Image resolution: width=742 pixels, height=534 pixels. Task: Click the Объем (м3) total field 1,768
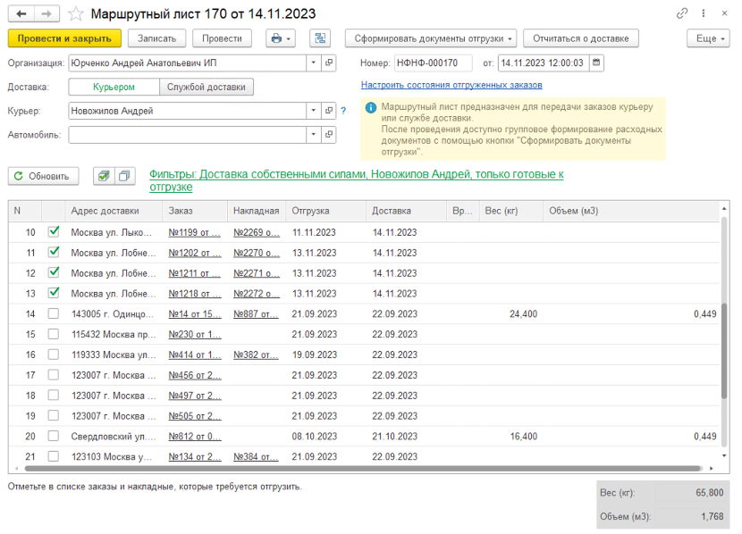point(691,516)
